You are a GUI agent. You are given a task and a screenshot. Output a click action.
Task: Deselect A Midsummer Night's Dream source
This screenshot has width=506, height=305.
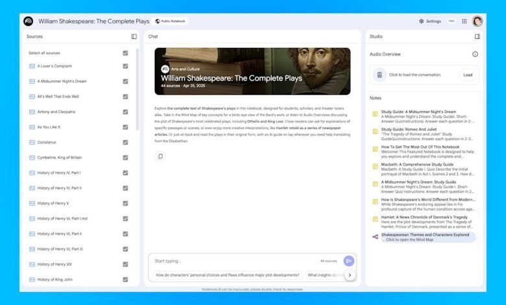tap(125, 81)
